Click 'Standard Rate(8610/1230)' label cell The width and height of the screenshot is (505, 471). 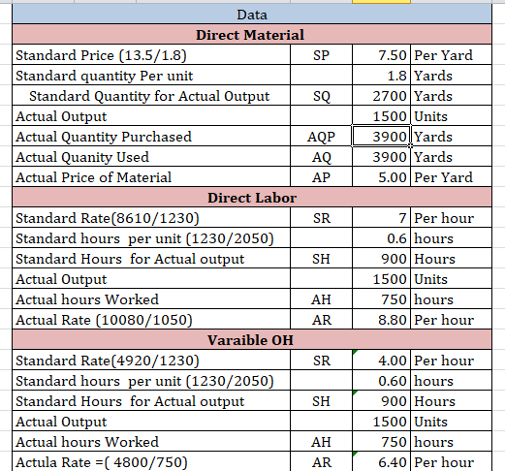coord(151,218)
